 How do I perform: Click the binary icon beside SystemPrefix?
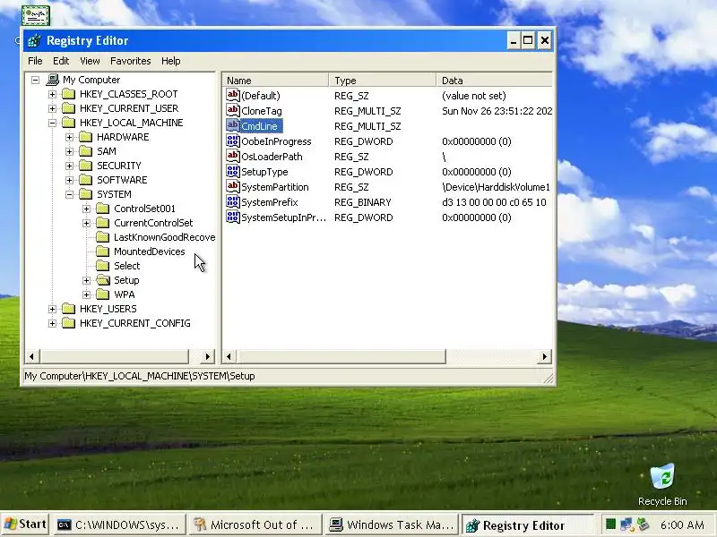point(233,202)
